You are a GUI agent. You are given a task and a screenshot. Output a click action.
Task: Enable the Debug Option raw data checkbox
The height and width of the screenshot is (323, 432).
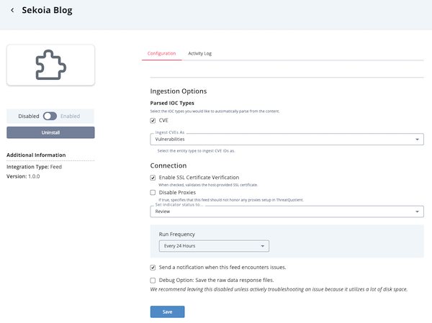[153, 280]
